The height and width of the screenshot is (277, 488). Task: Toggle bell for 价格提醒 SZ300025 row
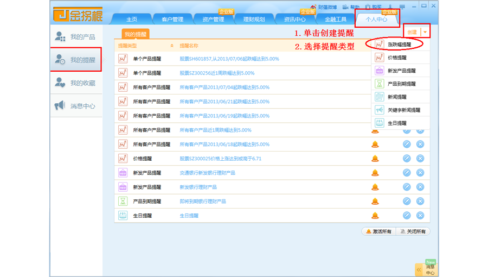tap(375, 159)
